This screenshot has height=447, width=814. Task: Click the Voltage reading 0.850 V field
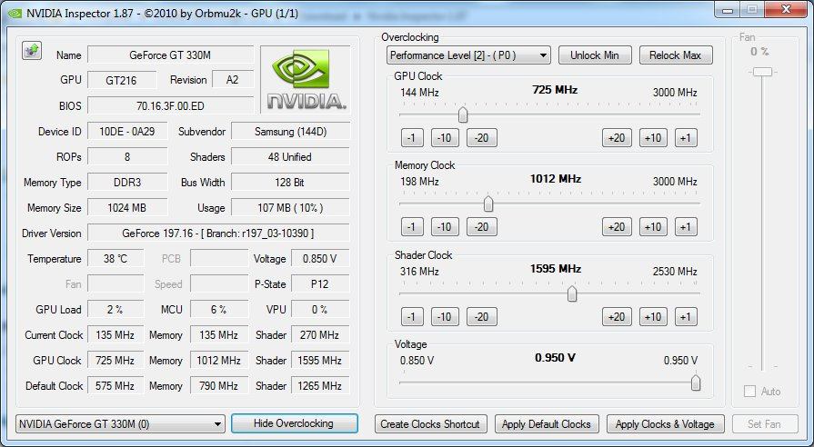coord(320,258)
